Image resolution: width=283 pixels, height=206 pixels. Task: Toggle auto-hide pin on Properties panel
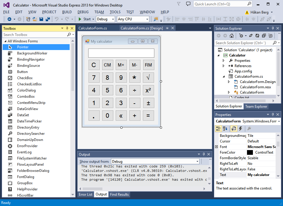pos(273,114)
